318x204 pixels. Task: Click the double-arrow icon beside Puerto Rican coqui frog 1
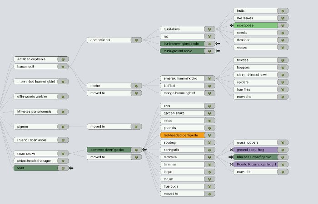click(x=231, y=164)
